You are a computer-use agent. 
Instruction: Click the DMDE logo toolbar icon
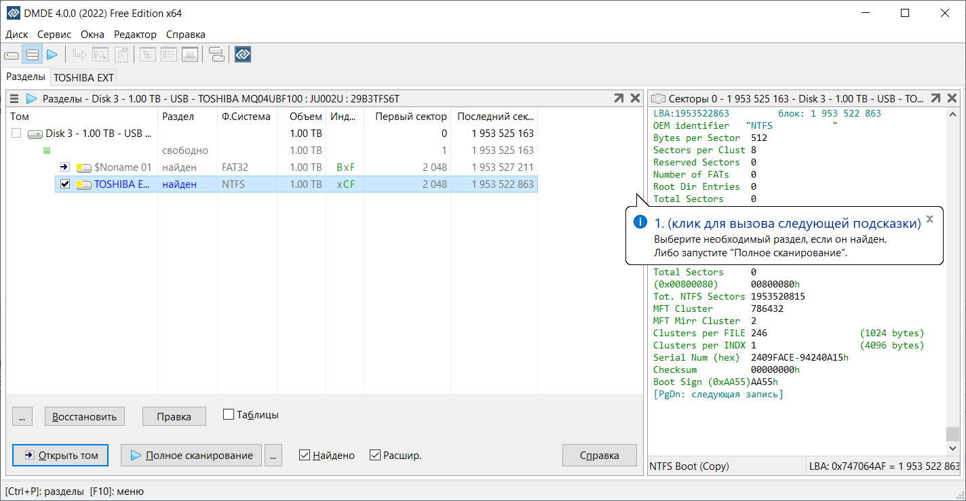coord(243,54)
